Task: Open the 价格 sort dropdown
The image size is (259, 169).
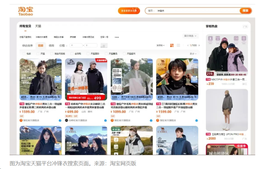Action: click(63, 46)
